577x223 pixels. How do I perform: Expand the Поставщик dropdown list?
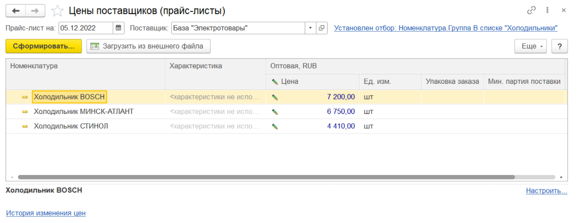point(310,28)
